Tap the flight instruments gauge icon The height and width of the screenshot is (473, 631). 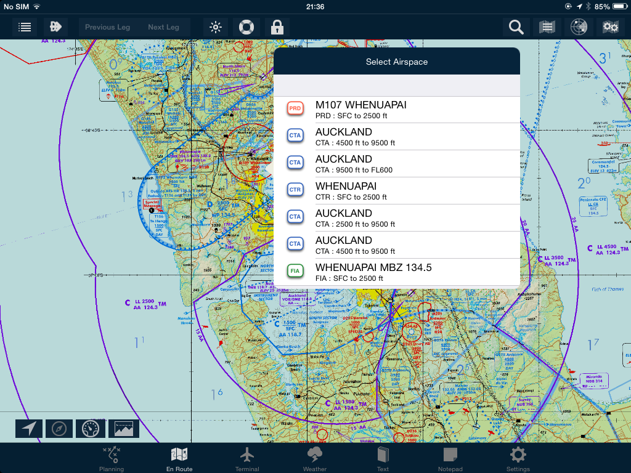pyautogui.click(x=91, y=428)
